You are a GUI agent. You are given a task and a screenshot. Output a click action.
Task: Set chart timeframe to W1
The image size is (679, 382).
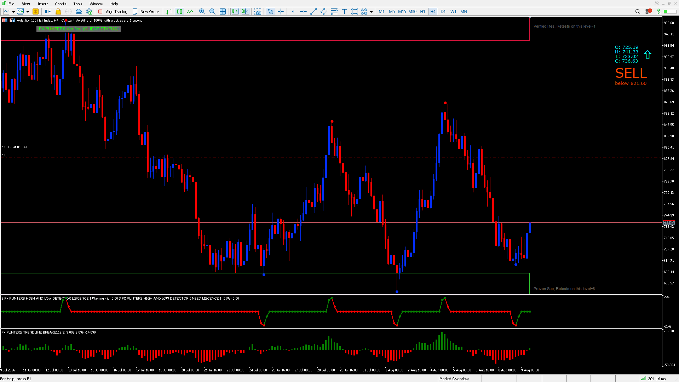tap(453, 12)
